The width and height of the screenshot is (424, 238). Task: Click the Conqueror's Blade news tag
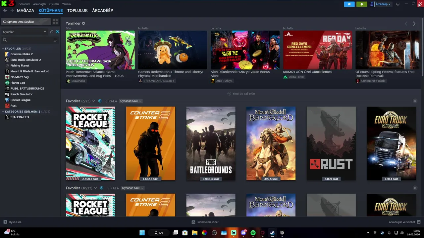click(x=371, y=81)
